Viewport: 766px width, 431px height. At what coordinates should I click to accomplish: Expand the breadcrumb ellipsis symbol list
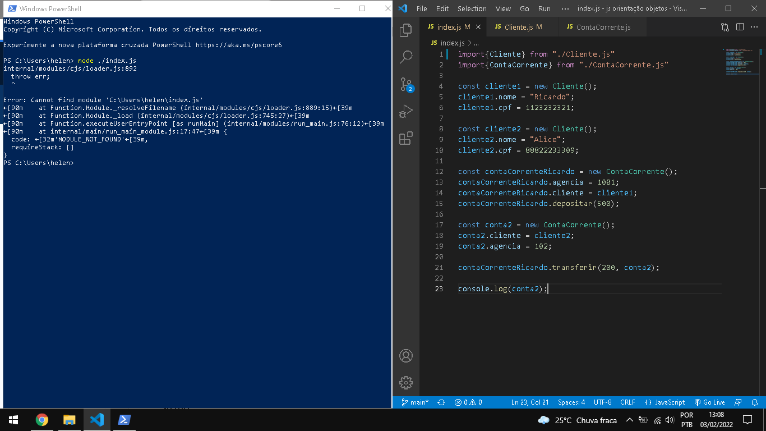(476, 43)
